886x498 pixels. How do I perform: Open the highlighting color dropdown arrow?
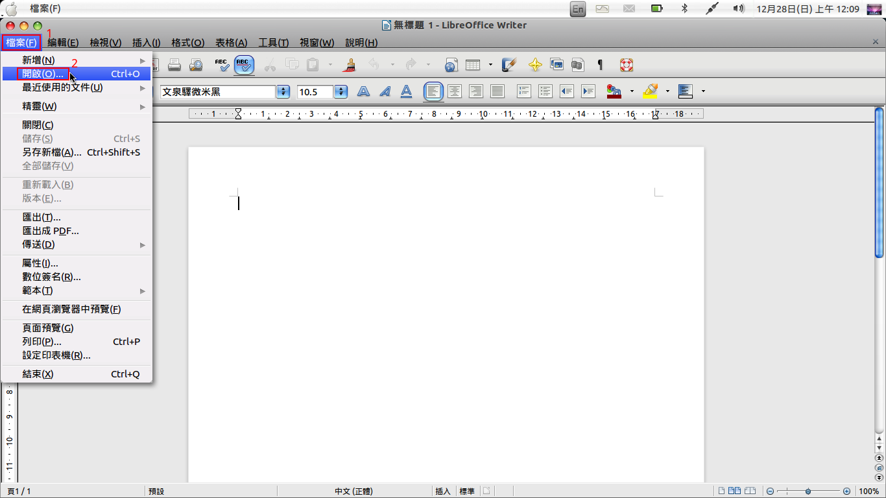[x=667, y=91]
